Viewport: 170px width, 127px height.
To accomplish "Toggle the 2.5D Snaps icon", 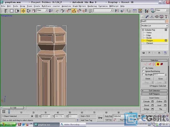I will pyautogui.click(x=69, y=11).
